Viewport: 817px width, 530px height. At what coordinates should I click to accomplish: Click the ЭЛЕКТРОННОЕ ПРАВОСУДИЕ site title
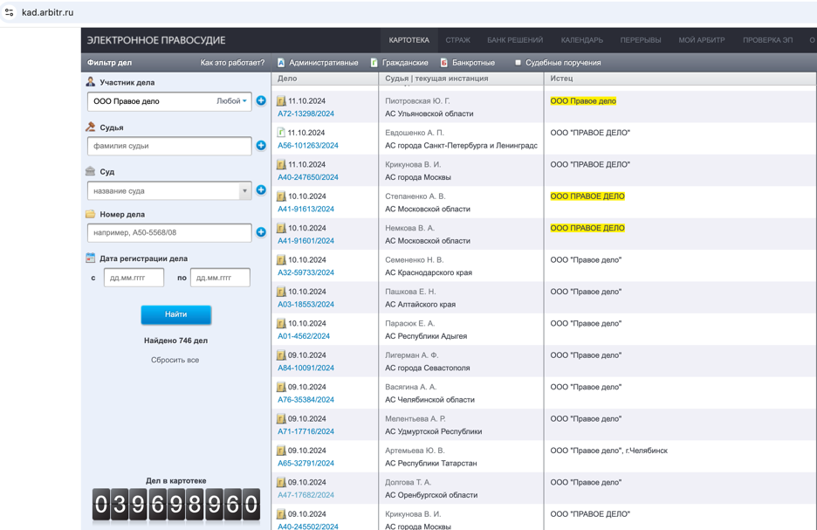coord(156,40)
